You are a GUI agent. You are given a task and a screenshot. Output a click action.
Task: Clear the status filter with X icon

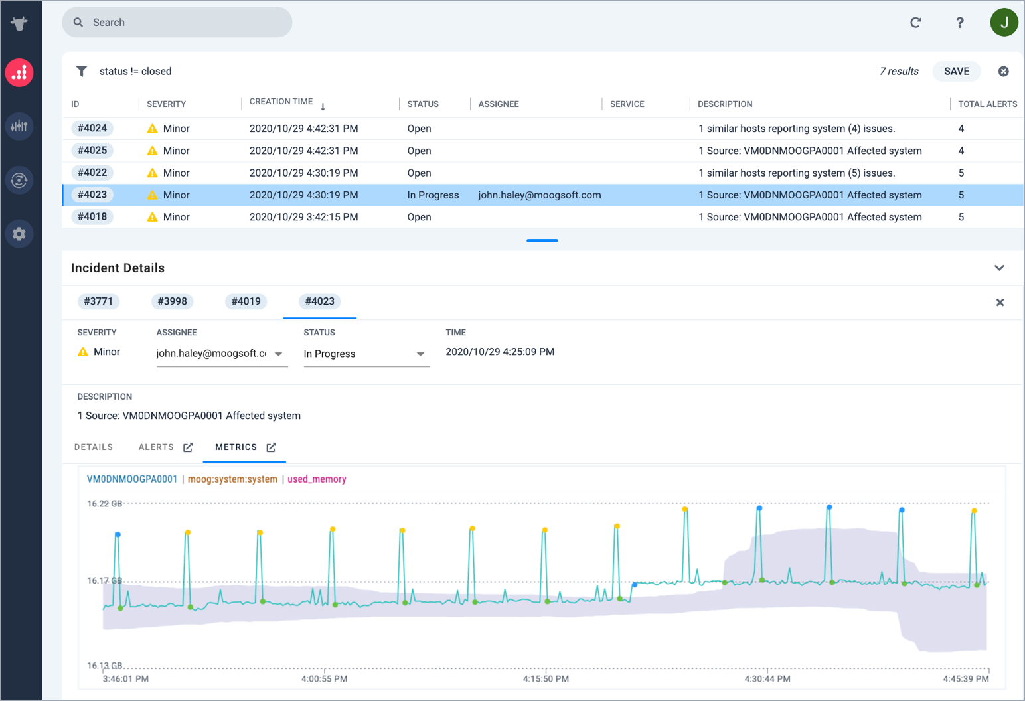pyautogui.click(x=1004, y=71)
